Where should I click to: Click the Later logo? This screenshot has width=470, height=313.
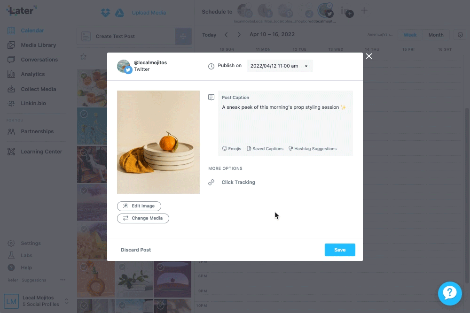(x=22, y=11)
